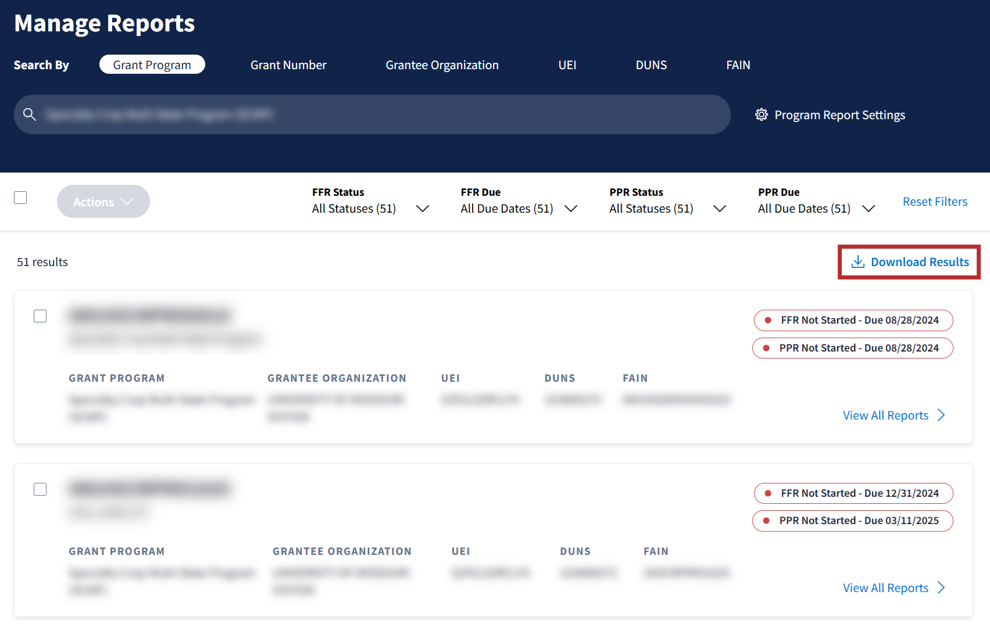Click FFR Not Started badge due 12/31/2024
Image resolution: width=990 pixels, height=631 pixels.
tap(853, 493)
